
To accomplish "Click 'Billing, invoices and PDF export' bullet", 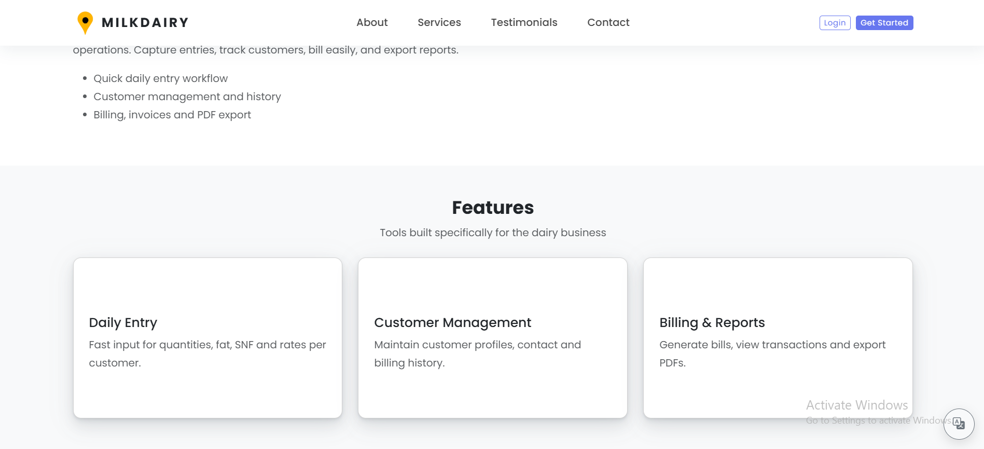I will coord(172,115).
